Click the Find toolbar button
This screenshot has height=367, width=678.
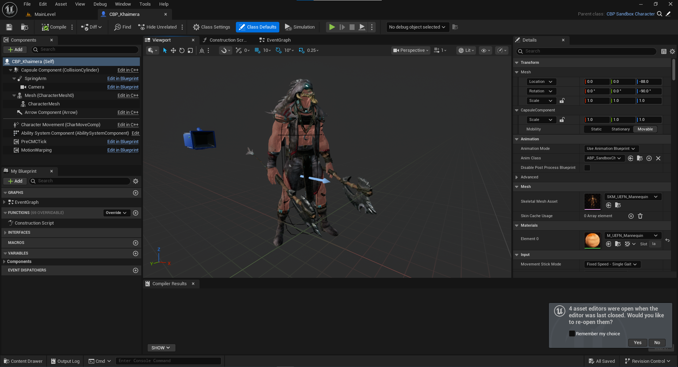pos(123,27)
